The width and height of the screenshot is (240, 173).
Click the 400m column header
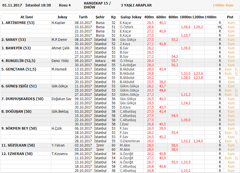149,17
